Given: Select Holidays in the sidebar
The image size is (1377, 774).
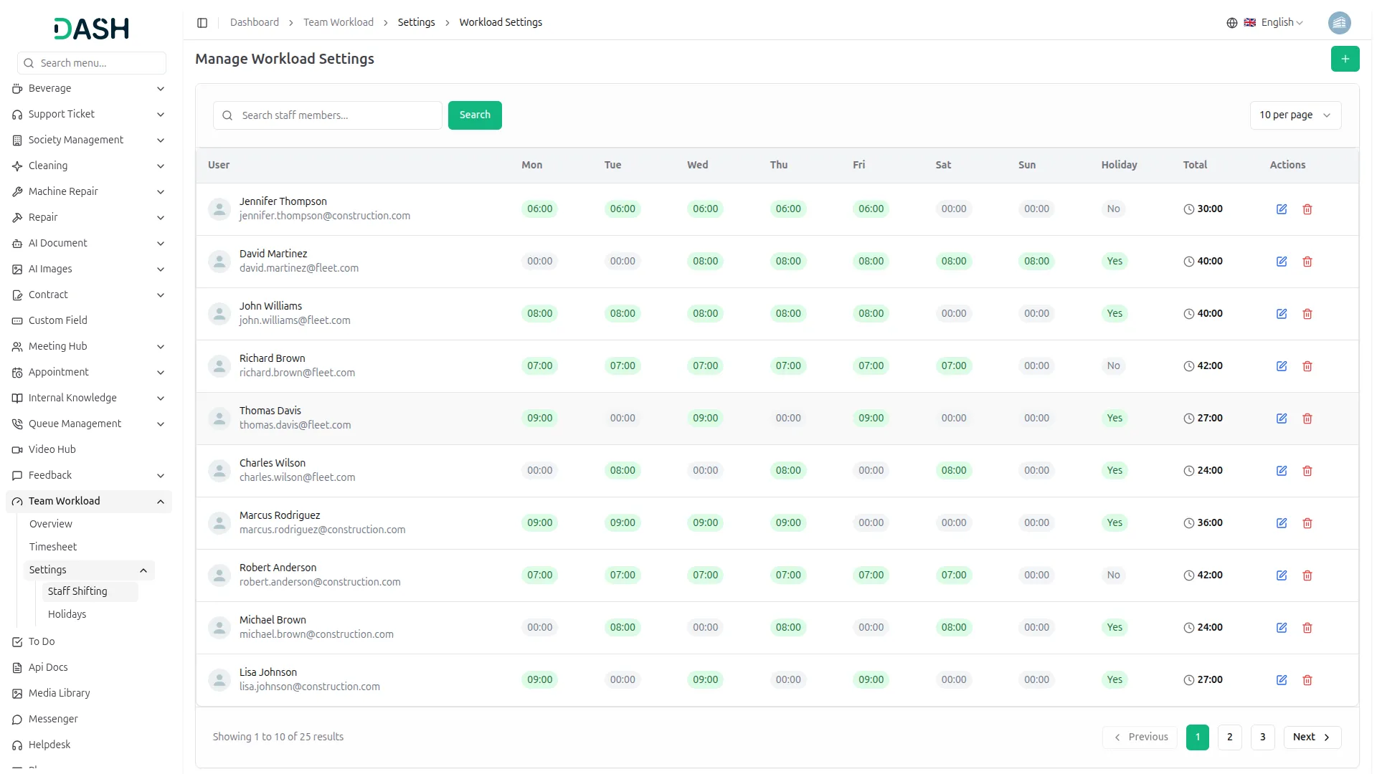Looking at the screenshot, I should (67, 614).
